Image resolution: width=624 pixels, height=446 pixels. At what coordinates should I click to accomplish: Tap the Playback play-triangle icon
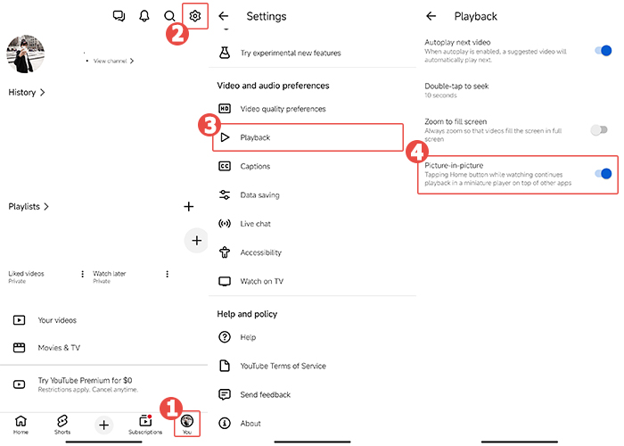(225, 137)
